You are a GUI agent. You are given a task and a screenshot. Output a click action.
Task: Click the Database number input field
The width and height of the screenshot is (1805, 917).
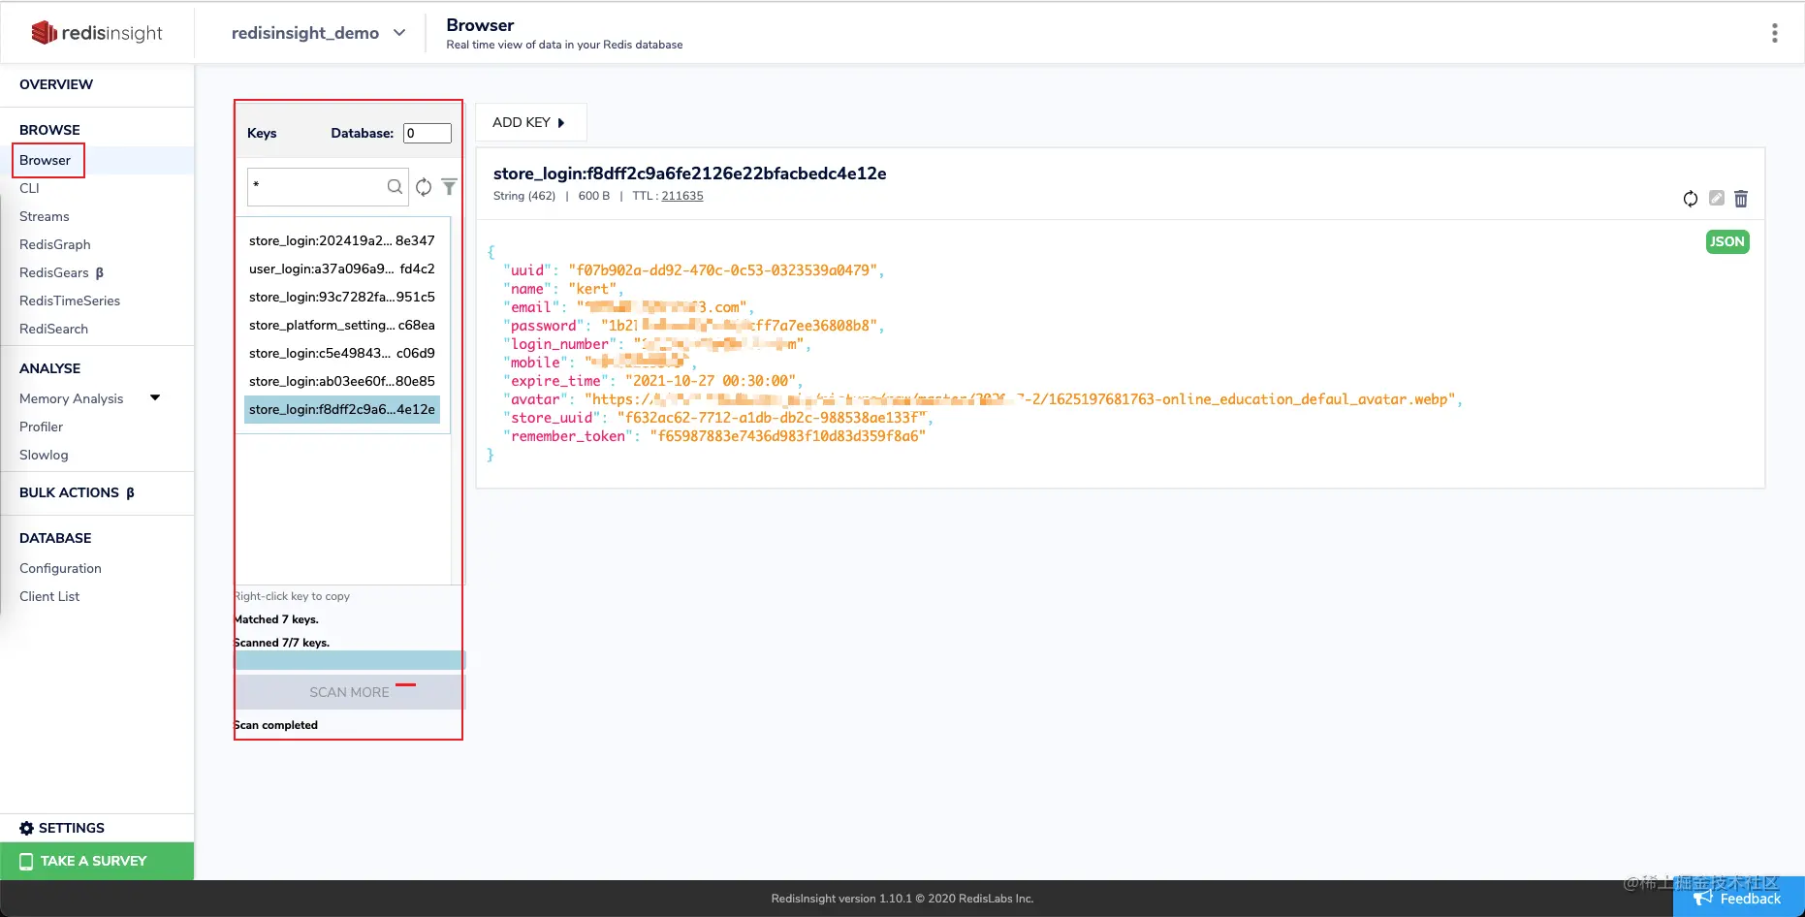click(x=427, y=133)
